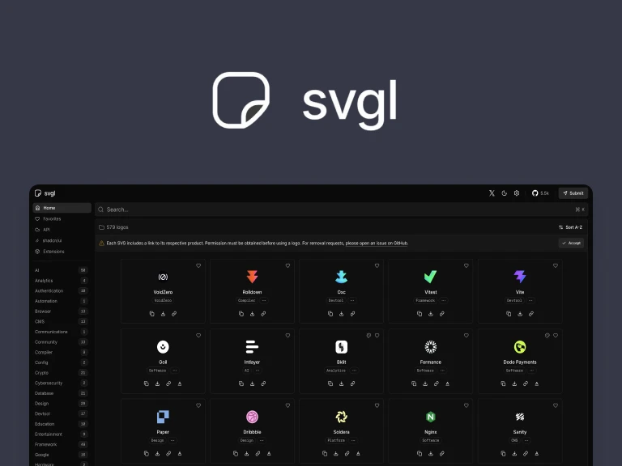Open the X (Twitter) link icon
Screen dimensions: 622x466
tap(492, 193)
